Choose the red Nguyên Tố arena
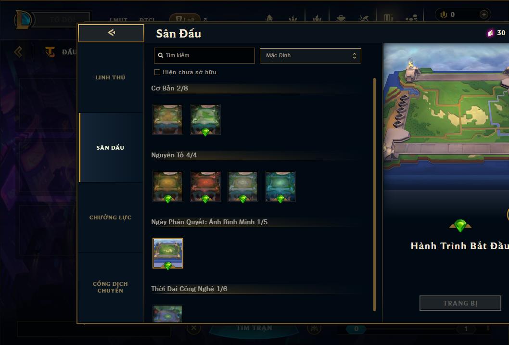This screenshot has width=509, height=345. tap(205, 186)
